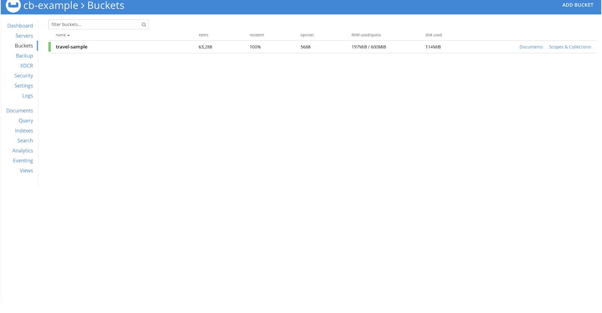Open the Query workbench
602x313 pixels.
[26, 121]
